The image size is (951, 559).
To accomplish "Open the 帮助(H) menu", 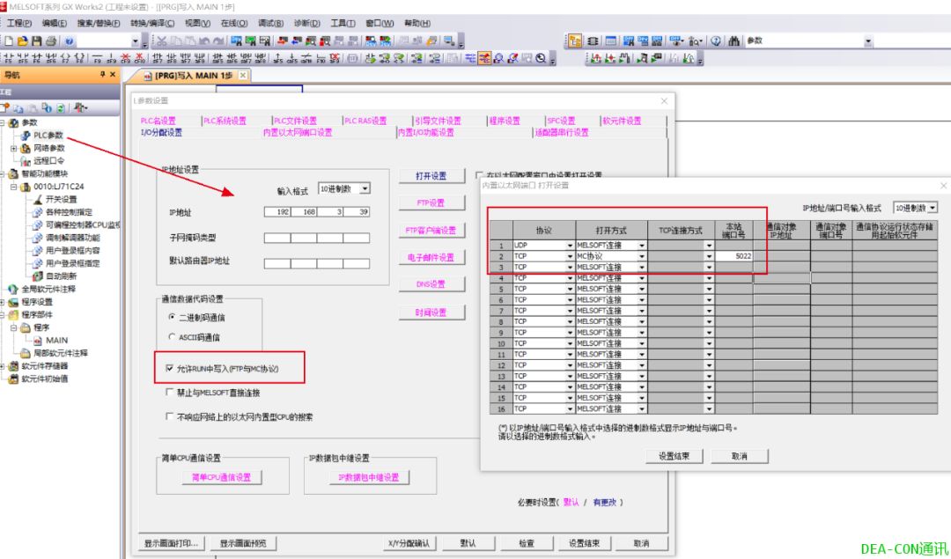I will pyautogui.click(x=417, y=23).
